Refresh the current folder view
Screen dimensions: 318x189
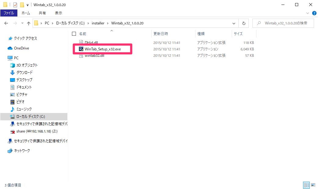pyautogui.click(x=244, y=23)
